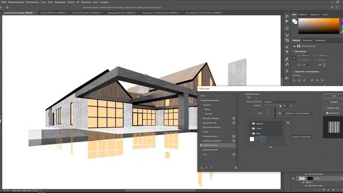Viewport: 343px width, 193px height.
Task: Open the Actions panel play icon
Action: (287, 21)
